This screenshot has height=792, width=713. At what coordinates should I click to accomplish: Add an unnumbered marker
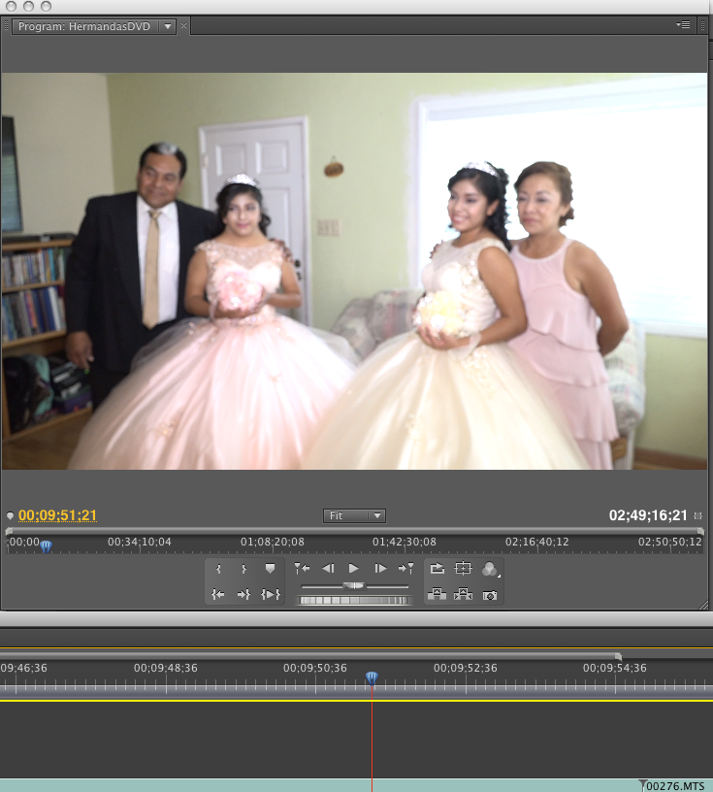coord(270,569)
